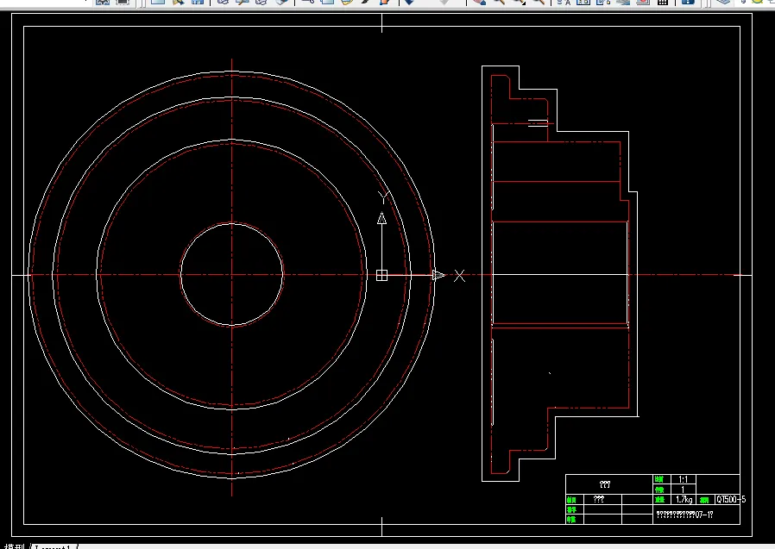
Task: Click the scale value "1:1" in title block
Action: click(683, 479)
